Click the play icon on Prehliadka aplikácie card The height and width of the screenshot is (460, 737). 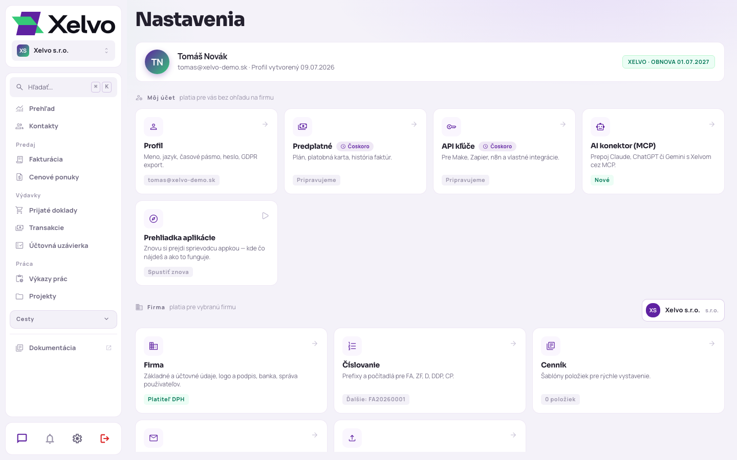point(265,216)
